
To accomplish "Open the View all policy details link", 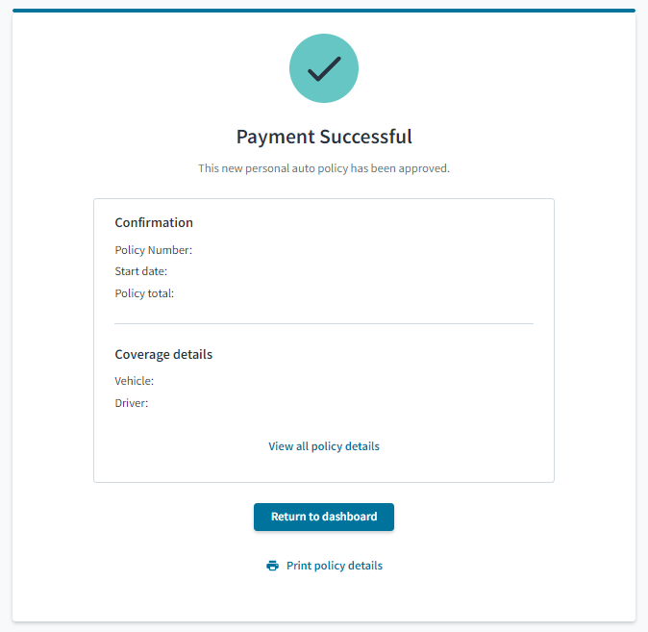I will 324,446.
